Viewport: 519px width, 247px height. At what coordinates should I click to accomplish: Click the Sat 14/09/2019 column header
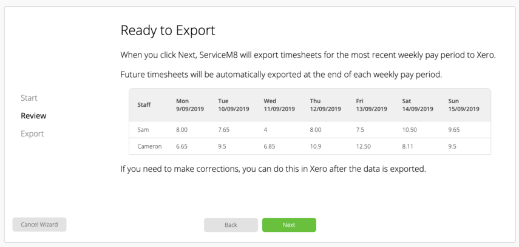[x=418, y=104]
